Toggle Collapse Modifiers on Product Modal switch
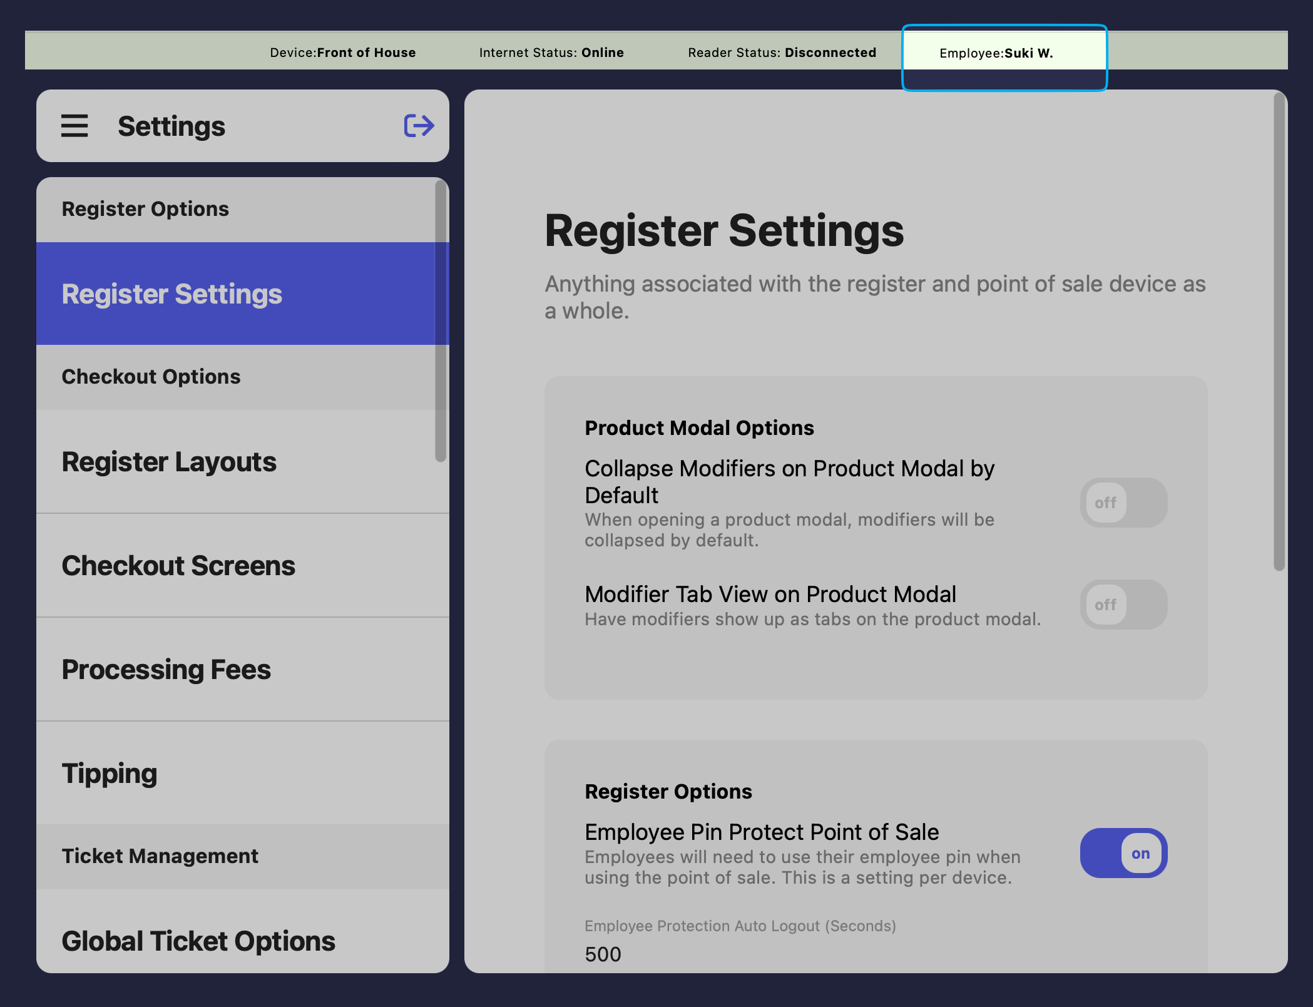Viewport: 1313px width, 1007px height. (1123, 503)
